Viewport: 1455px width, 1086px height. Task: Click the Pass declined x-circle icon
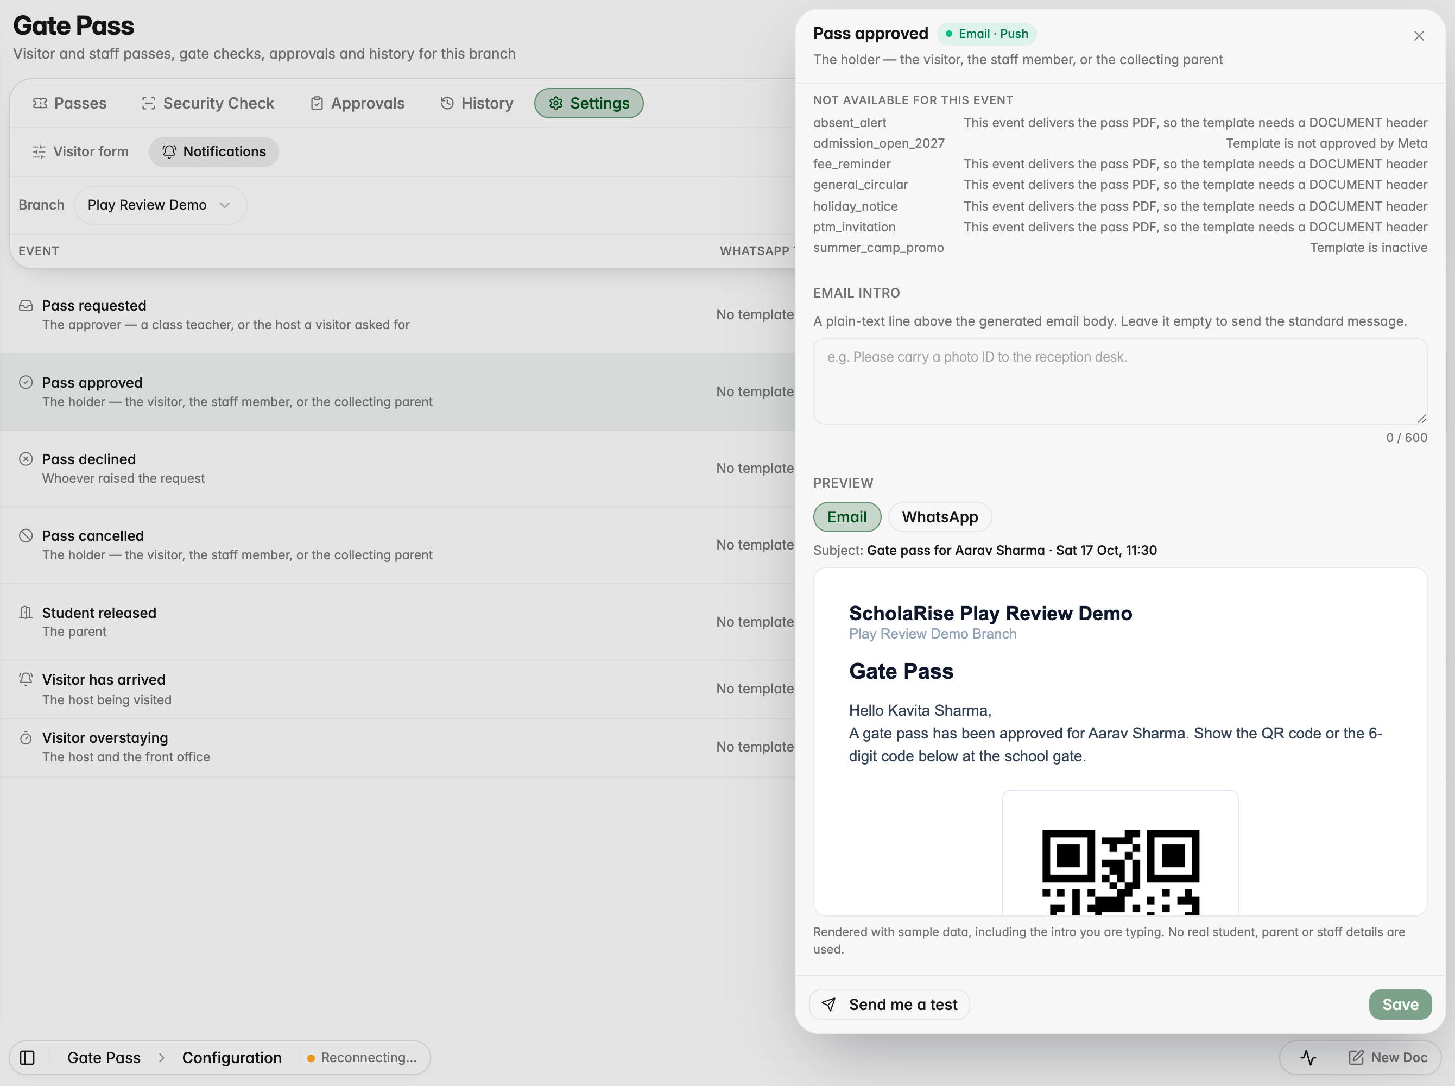(26, 459)
